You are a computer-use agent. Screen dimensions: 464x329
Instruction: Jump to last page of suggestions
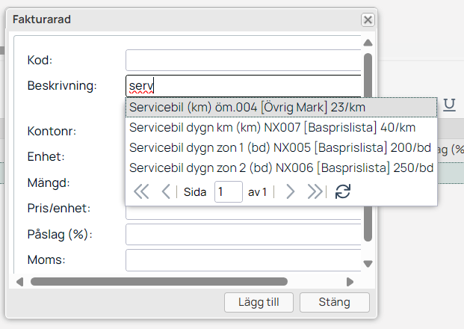pyautogui.click(x=315, y=191)
